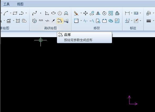Expand the block insert dropdown arrow
The width and height of the screenshot is (155, 112).
[13, 21]
